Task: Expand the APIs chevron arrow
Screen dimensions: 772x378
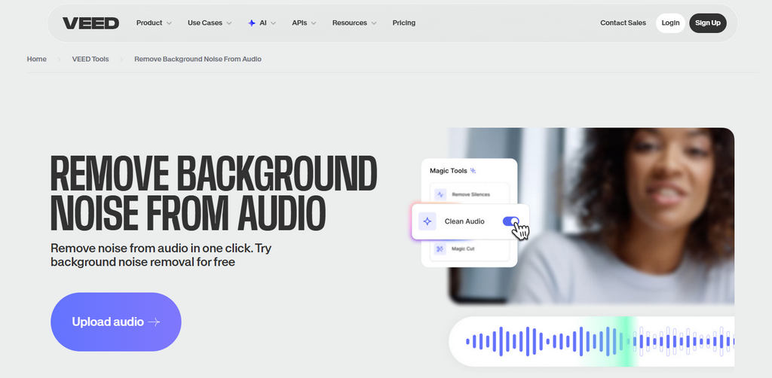Action: 313,23
